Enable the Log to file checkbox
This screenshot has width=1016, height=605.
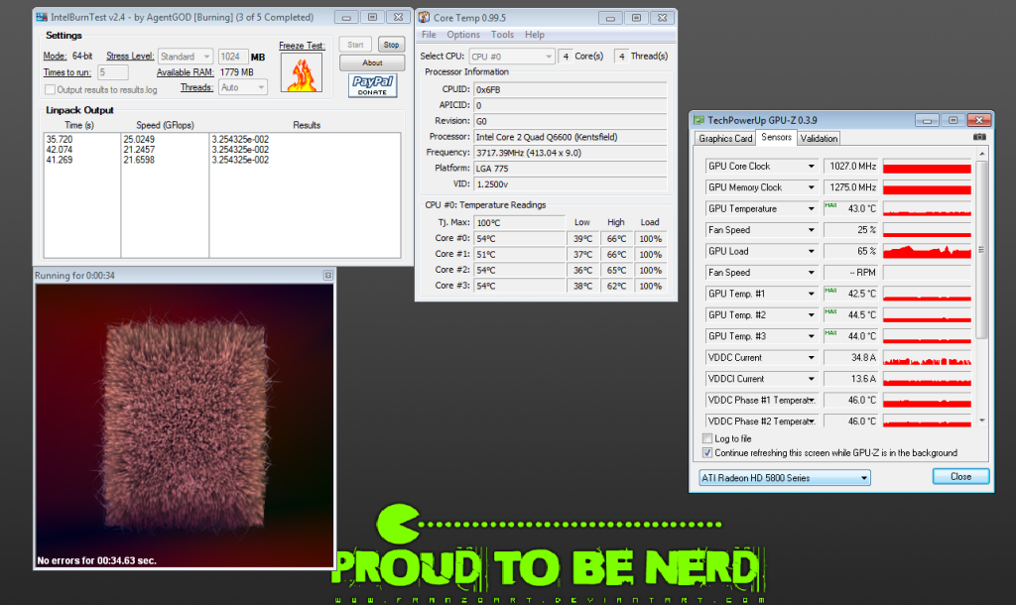click(x=706, y=438)
